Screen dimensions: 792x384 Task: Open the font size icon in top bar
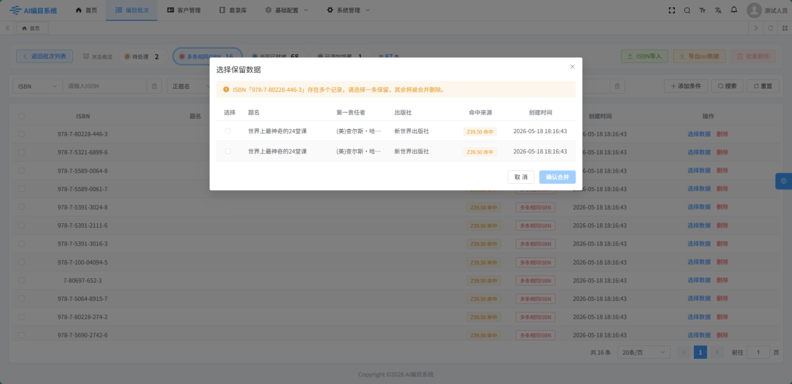point(703,10)
